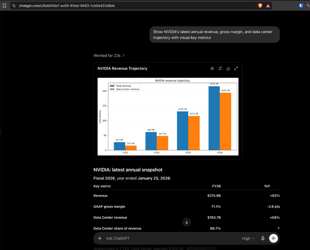Open the Brave Rewards triangle icon

[x=268, y=6]
